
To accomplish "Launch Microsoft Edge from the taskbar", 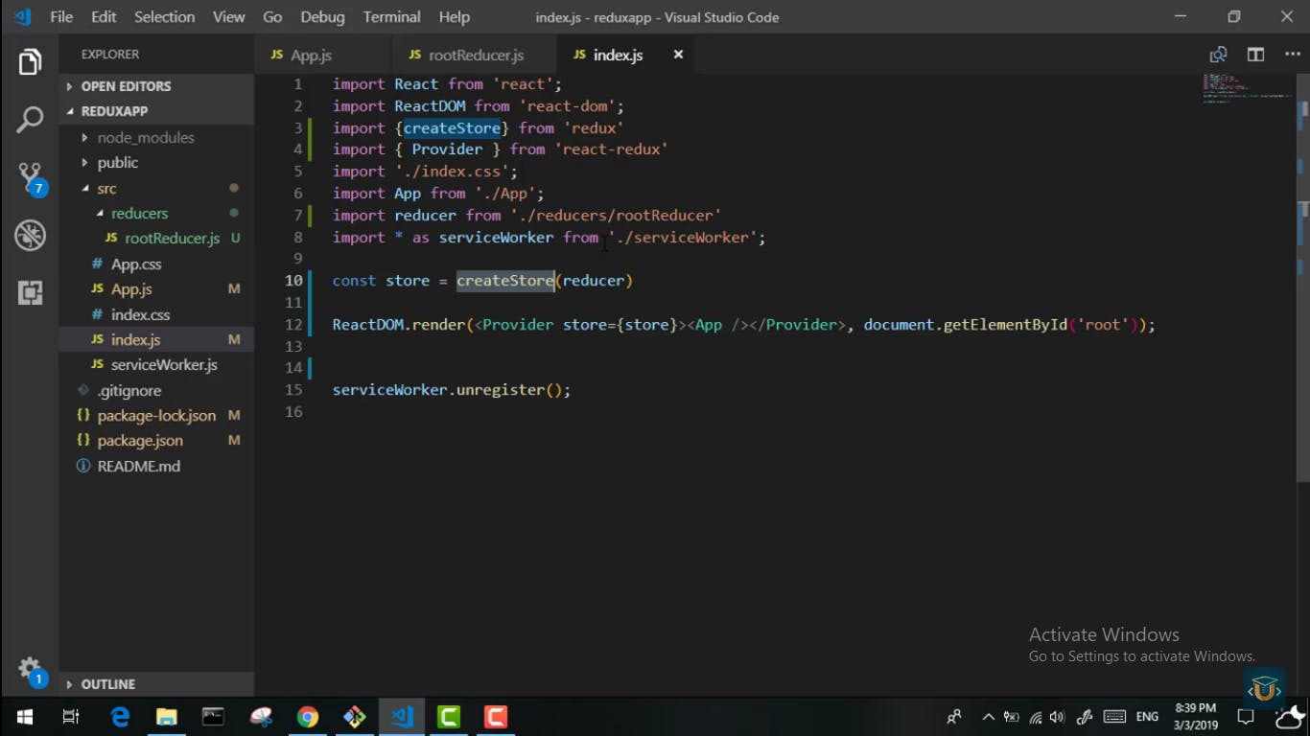I will 120,717.
